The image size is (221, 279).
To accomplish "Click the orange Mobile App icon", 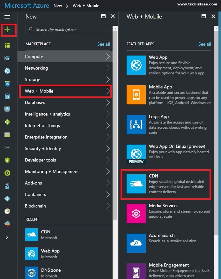I will 136,95.
